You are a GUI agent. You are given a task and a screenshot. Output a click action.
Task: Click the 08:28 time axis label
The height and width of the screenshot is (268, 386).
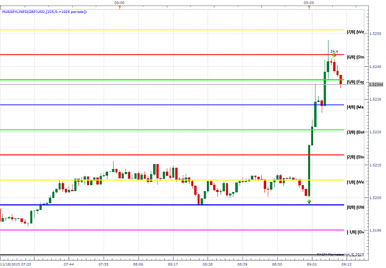pyautogui.click(x=208, y=264)
